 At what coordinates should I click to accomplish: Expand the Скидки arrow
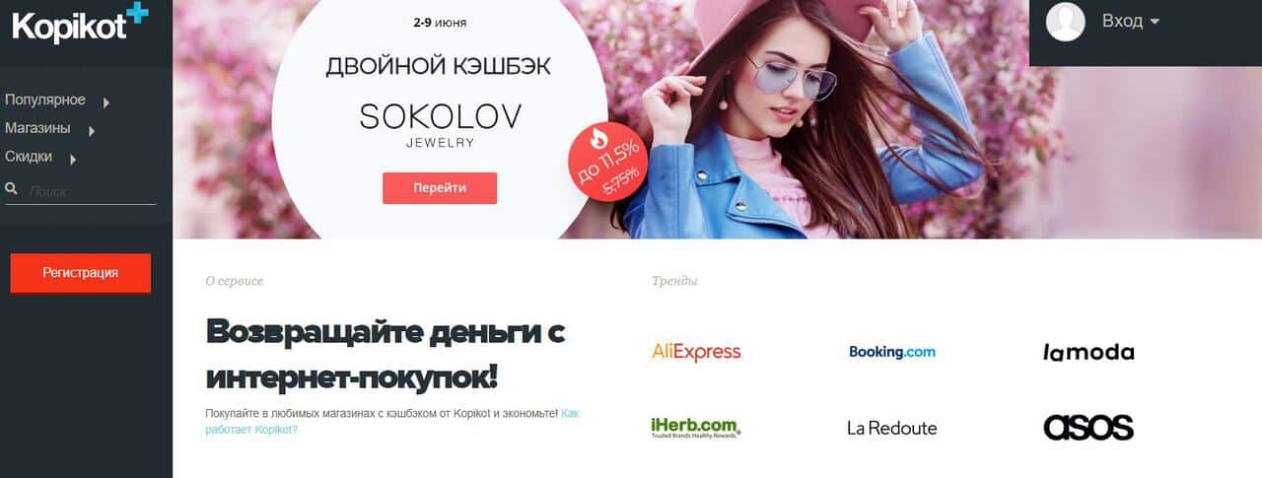click(73, 160)
